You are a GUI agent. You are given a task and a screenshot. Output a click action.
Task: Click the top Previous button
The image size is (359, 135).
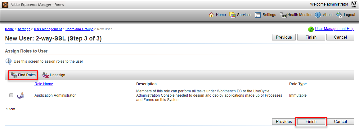284,37
